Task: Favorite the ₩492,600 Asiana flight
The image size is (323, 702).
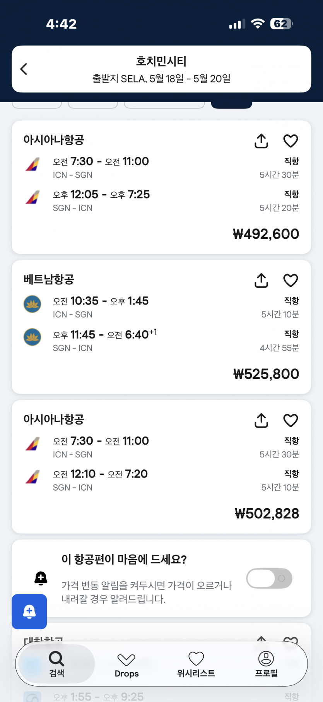Action: [291, 141]
